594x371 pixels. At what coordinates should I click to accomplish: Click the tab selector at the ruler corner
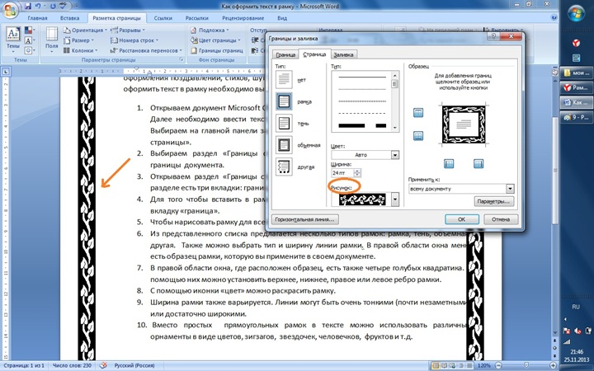[7, 71]
